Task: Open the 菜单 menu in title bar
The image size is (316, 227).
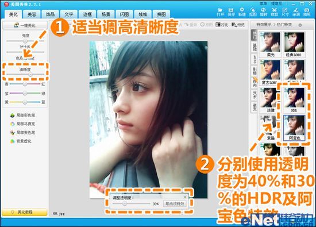Action: [263, 3]
